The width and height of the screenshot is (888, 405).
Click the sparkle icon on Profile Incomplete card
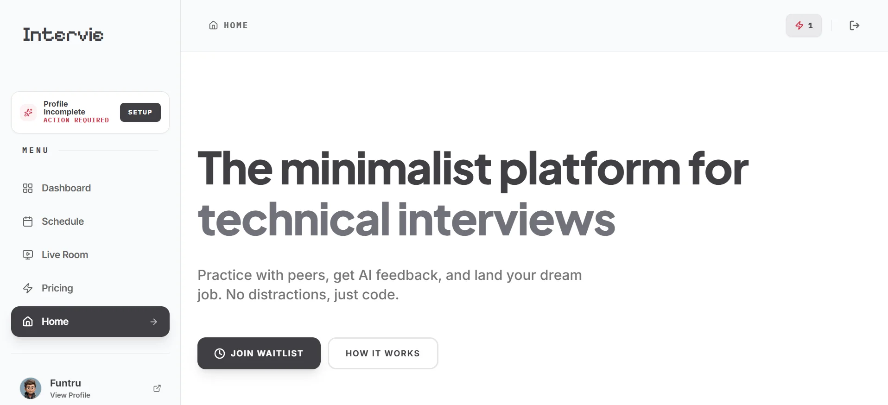[x=28, y=112]
